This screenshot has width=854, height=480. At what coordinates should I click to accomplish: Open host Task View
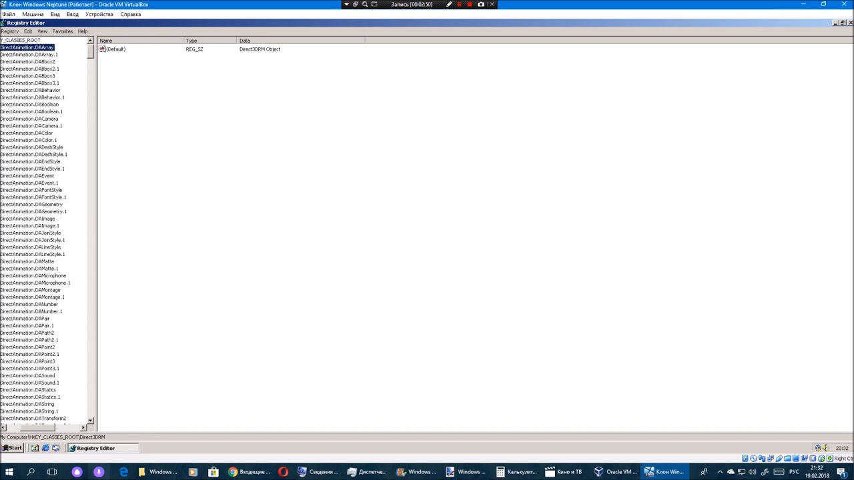(x=52, y=472)
